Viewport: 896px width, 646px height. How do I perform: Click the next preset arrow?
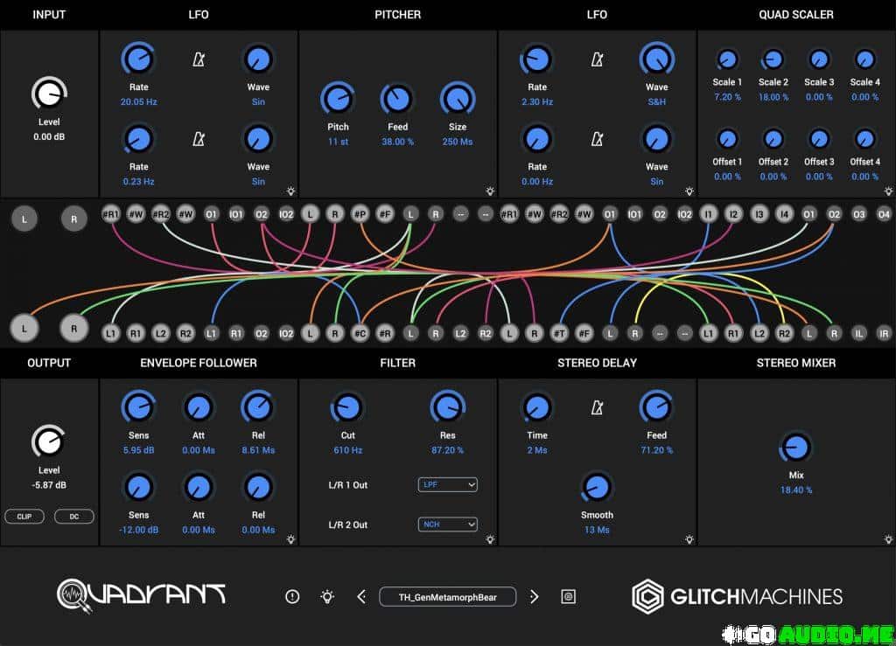point(535,596)
